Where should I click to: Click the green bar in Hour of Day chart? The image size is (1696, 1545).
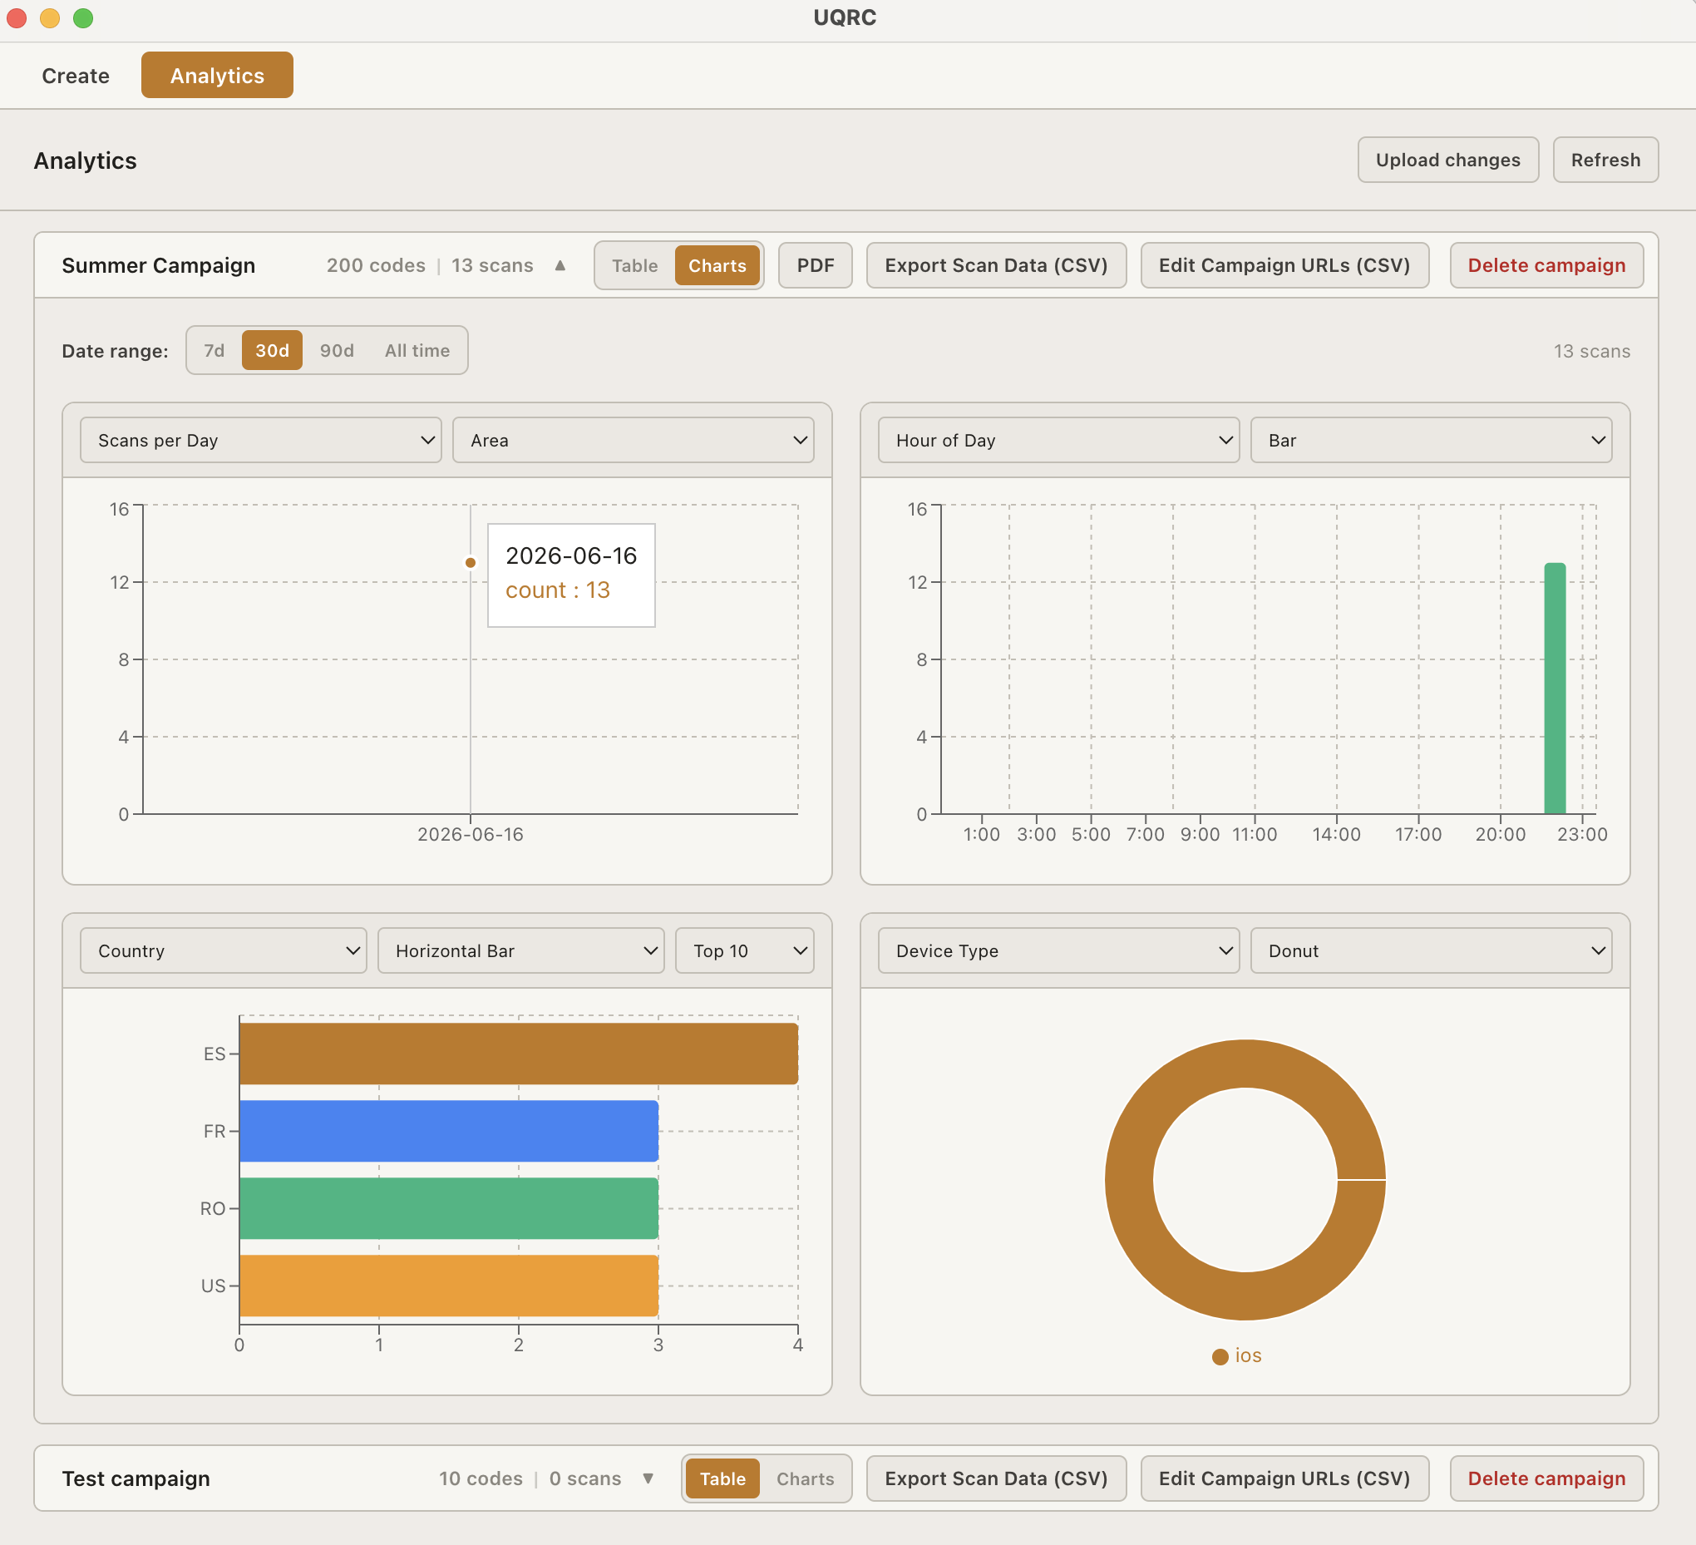pyautogui.click(x=1555, y=689)
